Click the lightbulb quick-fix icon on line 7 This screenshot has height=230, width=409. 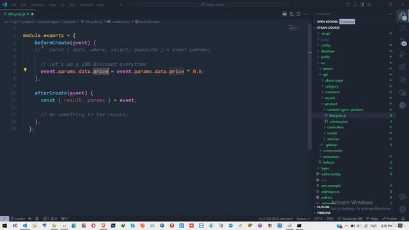click(x=26, y=70)
